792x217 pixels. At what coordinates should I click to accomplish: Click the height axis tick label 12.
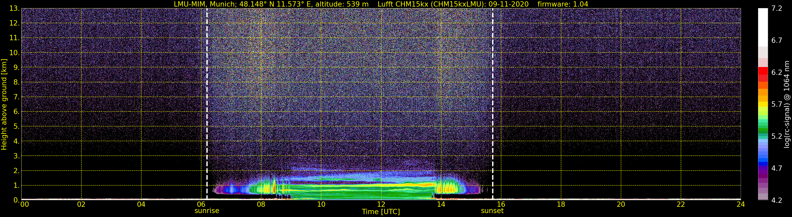click(x=14, y=23)
